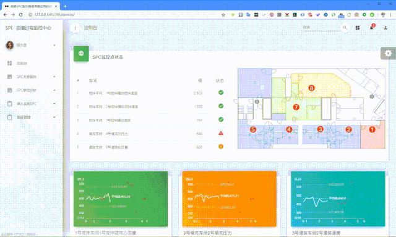
Task: Expand the user name dropdown in sidebar
Action: 54,45
